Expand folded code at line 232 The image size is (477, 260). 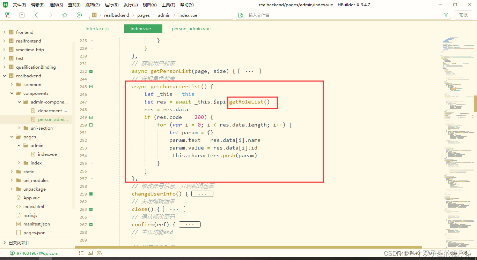[91, 71]
